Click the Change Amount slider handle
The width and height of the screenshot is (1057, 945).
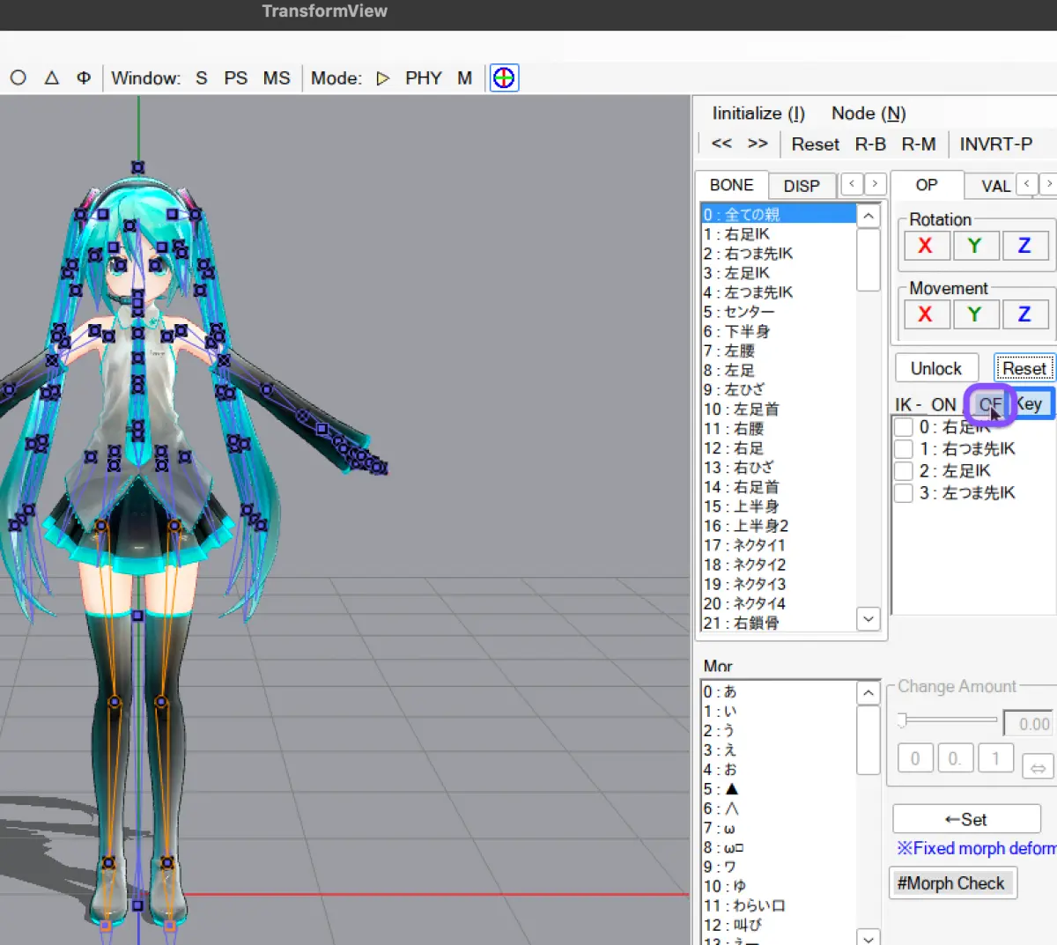pos(901,720)
